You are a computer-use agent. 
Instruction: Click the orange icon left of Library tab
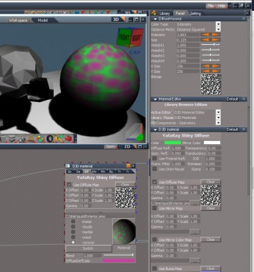pos(153,13)
